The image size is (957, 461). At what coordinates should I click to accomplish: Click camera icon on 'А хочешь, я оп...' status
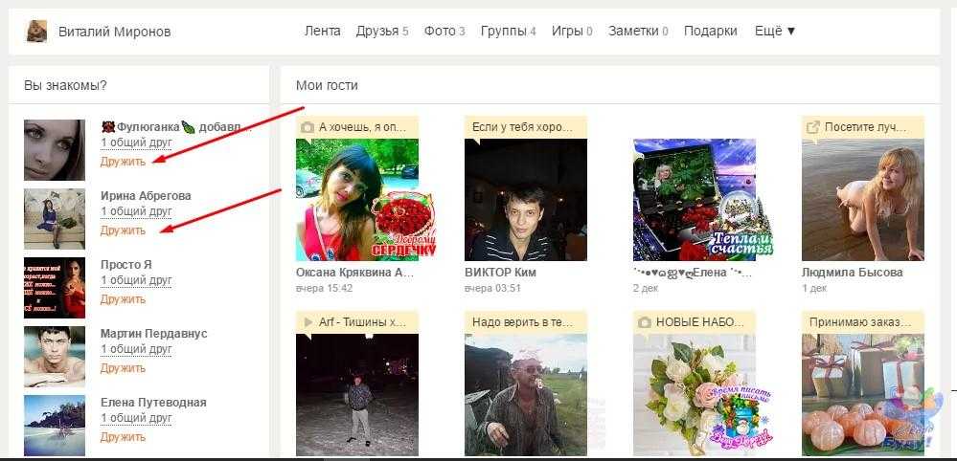(x=308, y=127)
